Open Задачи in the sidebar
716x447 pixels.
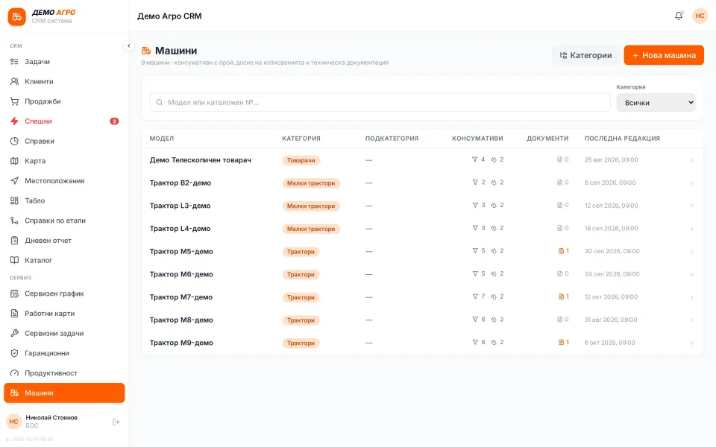pyautogui.click(x=64, y=62)
